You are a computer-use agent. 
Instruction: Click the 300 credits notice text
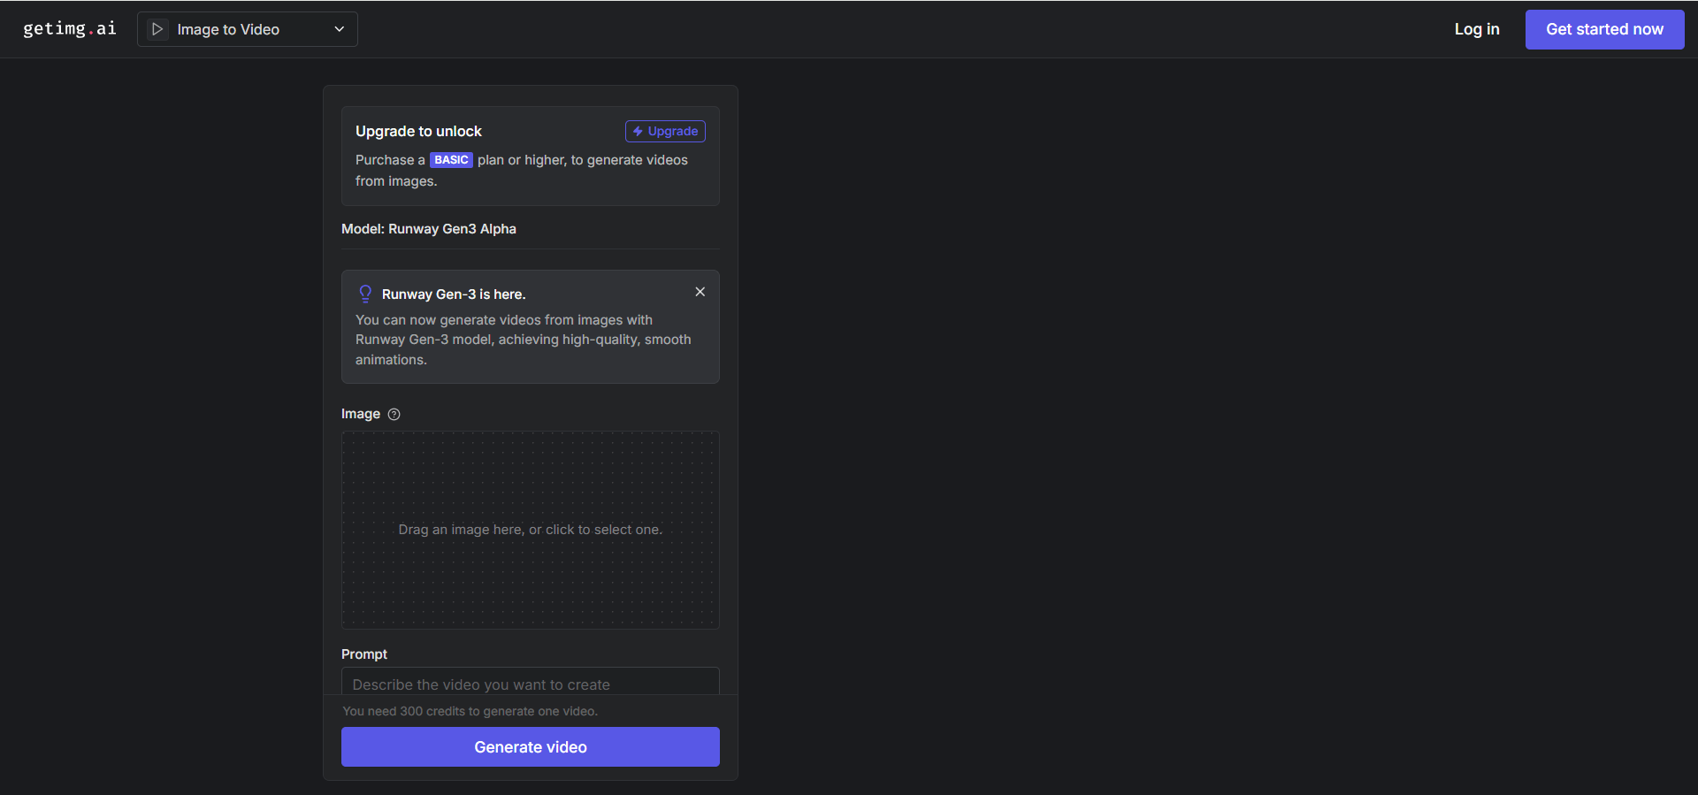point(470,711)
